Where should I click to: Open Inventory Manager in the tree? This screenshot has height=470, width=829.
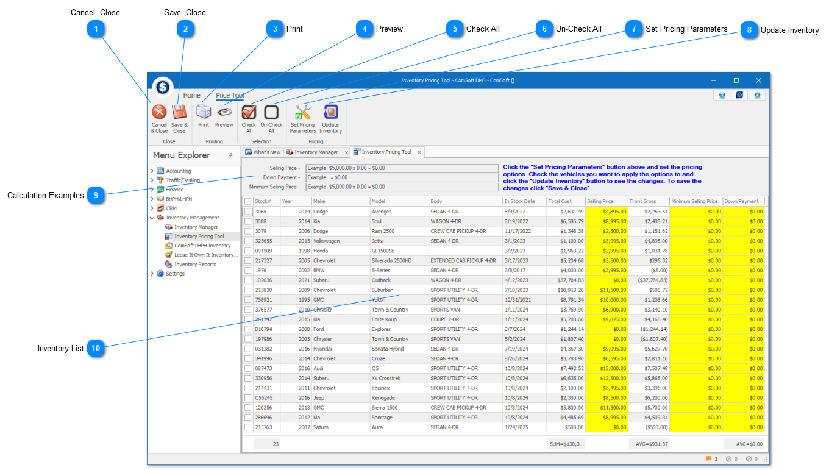(x=191, y=227)
